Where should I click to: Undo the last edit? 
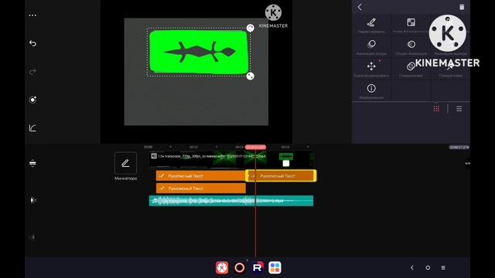pyautogui.click(x=32, y=43)
